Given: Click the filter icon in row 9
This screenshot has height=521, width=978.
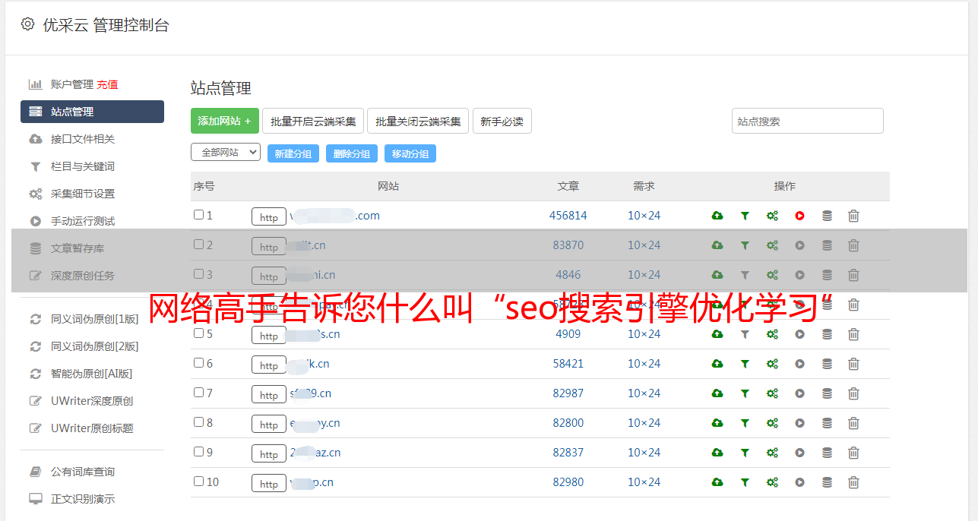Looking at the screenshot, I should pyautogui.click(x=745, y=453).
